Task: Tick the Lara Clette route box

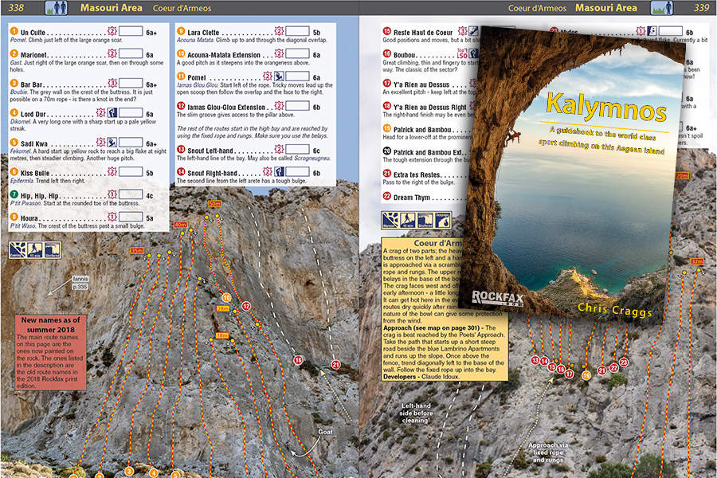Action: coord(298,31)
